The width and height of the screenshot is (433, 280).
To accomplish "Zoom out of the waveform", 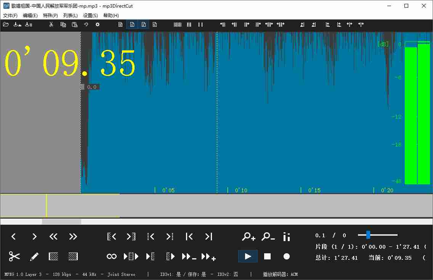I will tap(268, 237).
